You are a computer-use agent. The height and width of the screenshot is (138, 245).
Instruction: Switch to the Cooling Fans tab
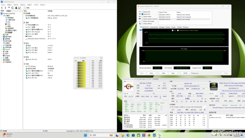(x=154, y=27)
